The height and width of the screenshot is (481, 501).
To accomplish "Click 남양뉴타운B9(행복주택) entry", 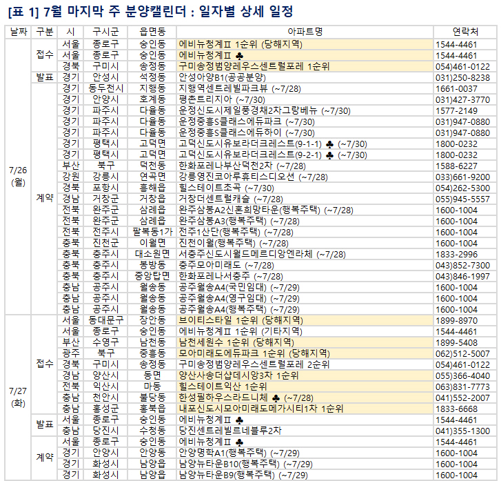I will [243, 475].
